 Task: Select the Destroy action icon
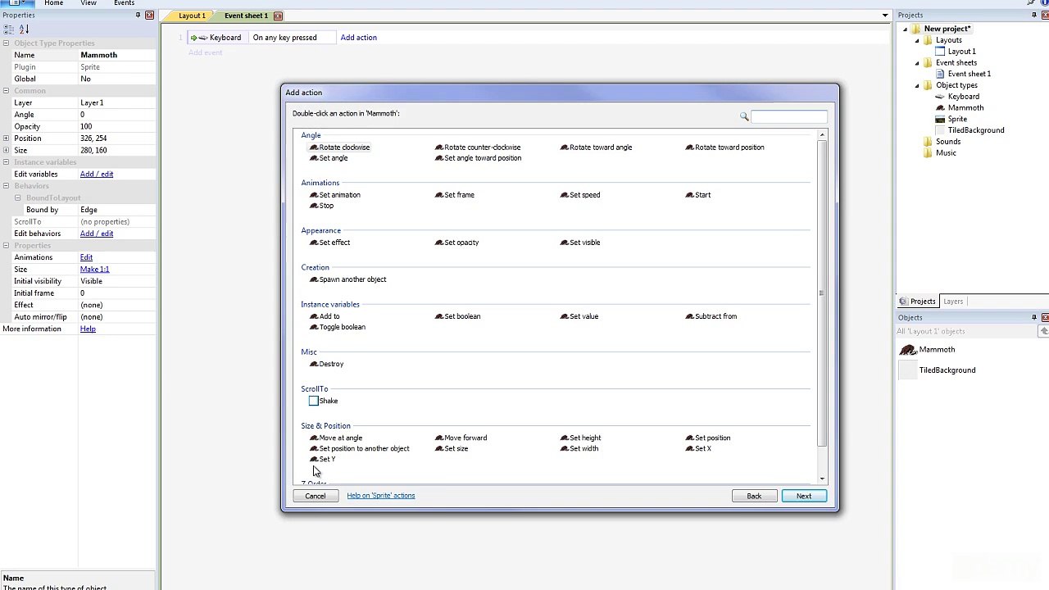coord(313,364)
